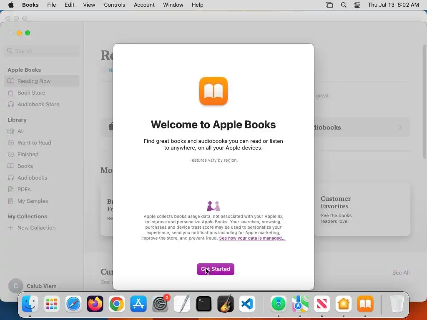Open 'See how your data is managed' link
The height and width of the screenshot is (320, 427).
coord(252,238)
